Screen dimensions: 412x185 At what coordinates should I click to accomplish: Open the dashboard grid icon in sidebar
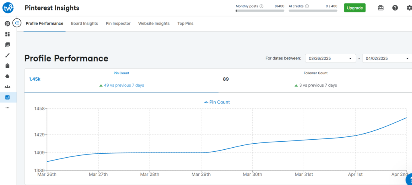(7, 35)
